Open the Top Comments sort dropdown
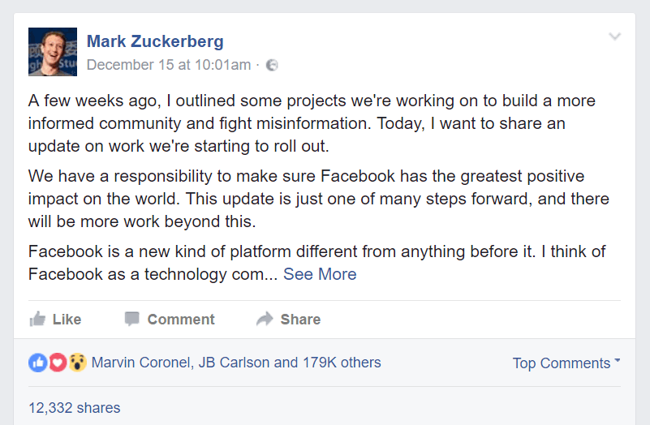650x425 pixels. pyautogui.click(x=566, y=363)
